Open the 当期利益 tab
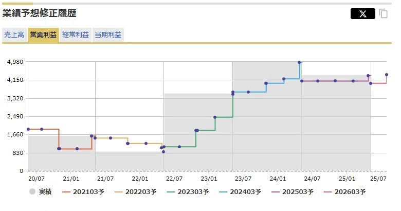 tap(108, 35)
